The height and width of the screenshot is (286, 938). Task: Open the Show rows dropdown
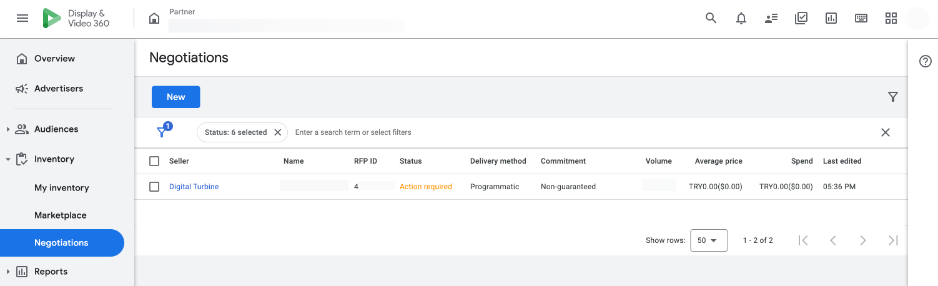pyautogui.click(x=708, y=240)
